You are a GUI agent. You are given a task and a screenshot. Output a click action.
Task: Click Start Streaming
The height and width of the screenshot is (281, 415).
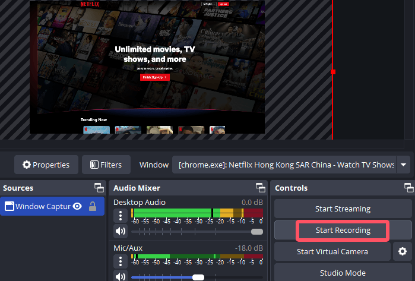(x=343, y=209)
